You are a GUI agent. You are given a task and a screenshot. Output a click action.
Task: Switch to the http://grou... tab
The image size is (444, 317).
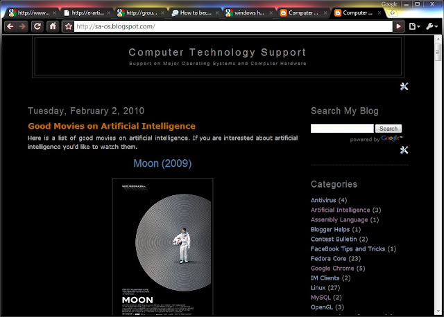click(142, 12)
